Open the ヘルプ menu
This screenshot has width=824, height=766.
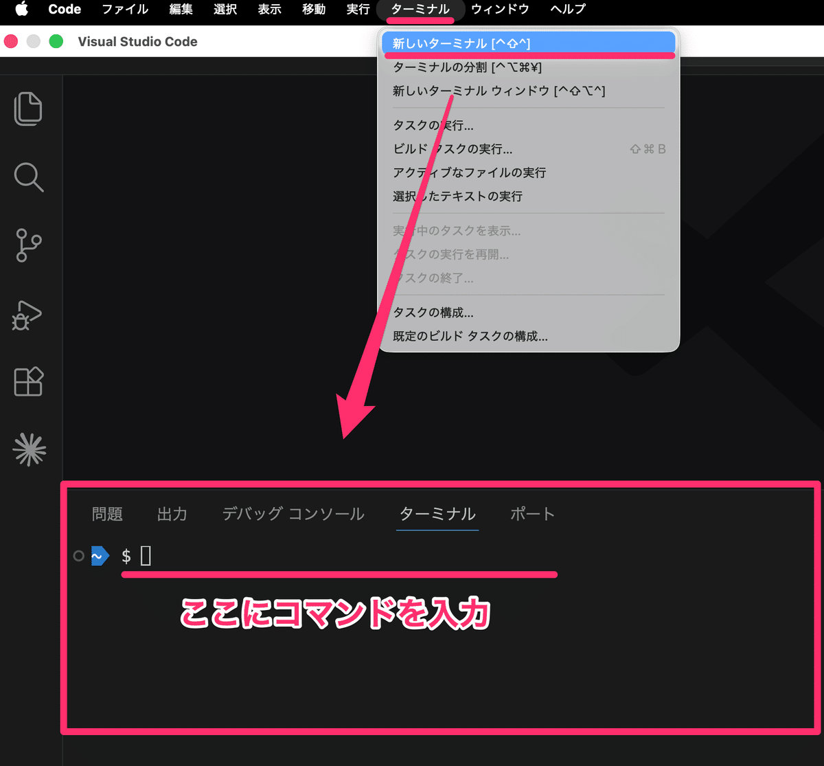[568, 9]
